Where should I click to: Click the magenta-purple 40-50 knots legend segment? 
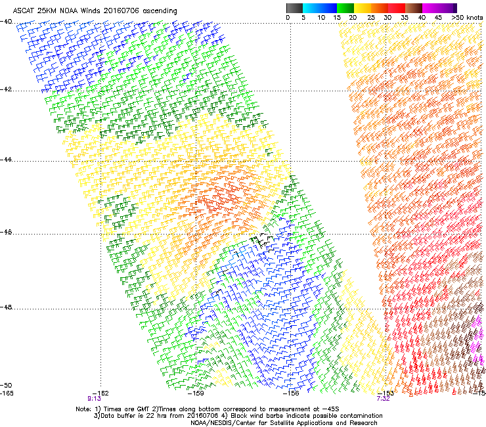(439, 8)
